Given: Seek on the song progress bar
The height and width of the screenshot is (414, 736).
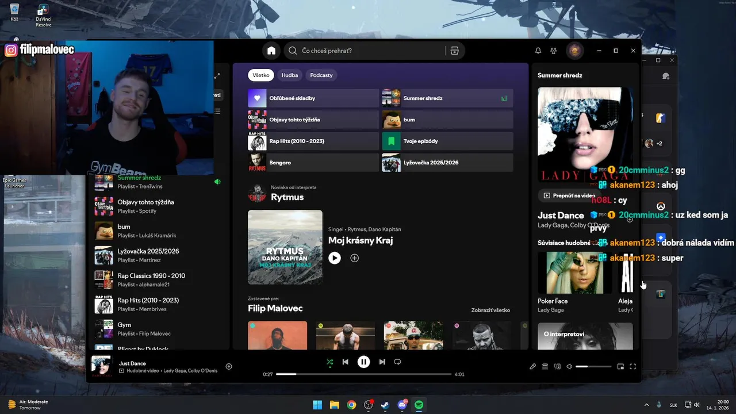Looking at the screenshot, I should pos(363,374).
